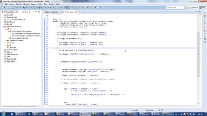Image resolution: width=207 pixels, height=116 pixels.
Task: Close the PostLoad.java tab
Action: click(x=76, y=12)
